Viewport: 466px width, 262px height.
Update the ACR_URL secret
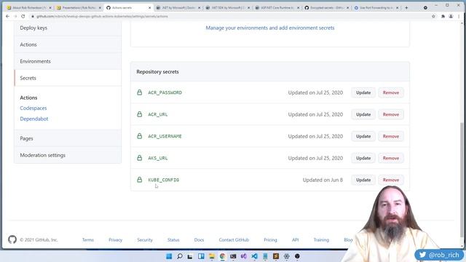coord(363,114)
